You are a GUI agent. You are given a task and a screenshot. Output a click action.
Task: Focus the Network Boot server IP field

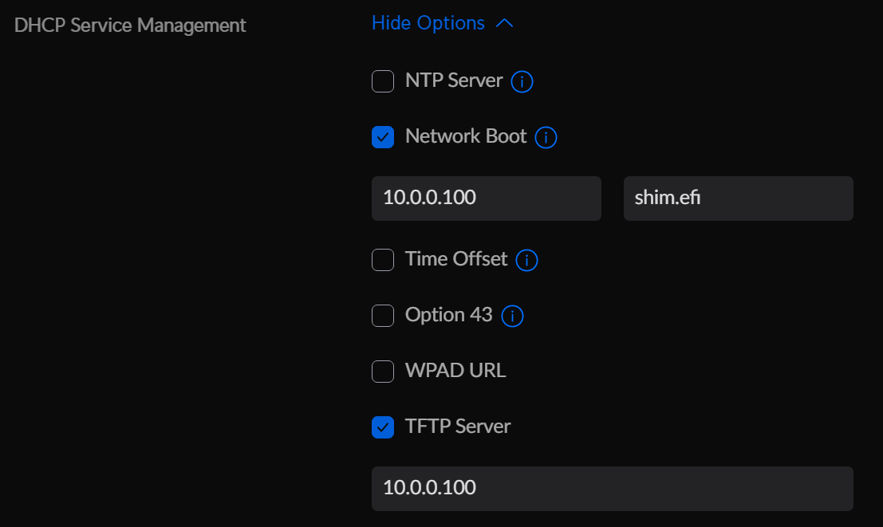click(486, 198)
